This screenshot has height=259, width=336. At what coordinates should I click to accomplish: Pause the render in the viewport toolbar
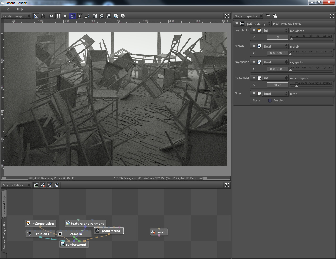tap(58, 16)
